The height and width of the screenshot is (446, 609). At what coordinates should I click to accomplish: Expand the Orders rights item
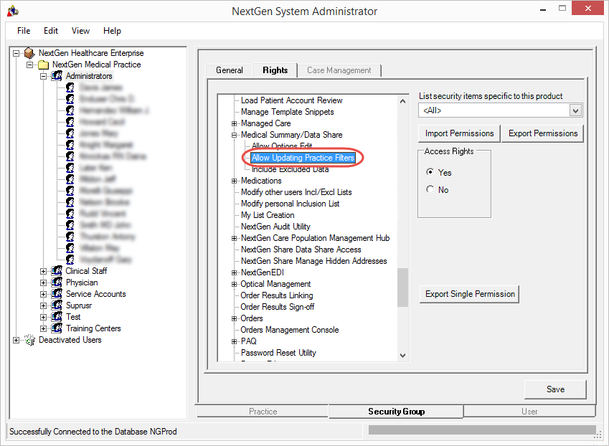tap(234, 318)
